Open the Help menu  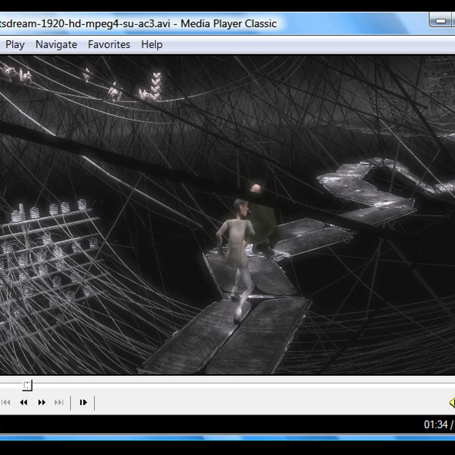pyautogui.click(x=152, y=45)
